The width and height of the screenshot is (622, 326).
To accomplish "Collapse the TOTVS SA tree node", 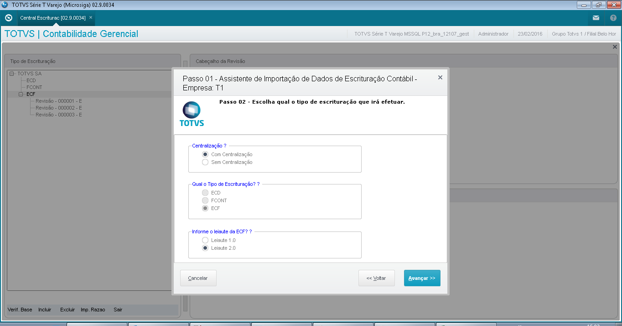I will coord(12,74).
